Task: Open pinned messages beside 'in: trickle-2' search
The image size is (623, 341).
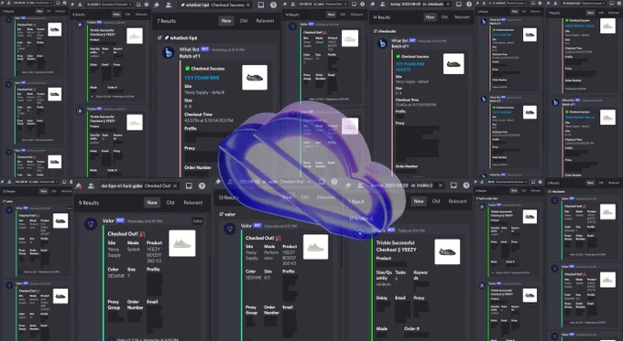Action: point(348,186)
